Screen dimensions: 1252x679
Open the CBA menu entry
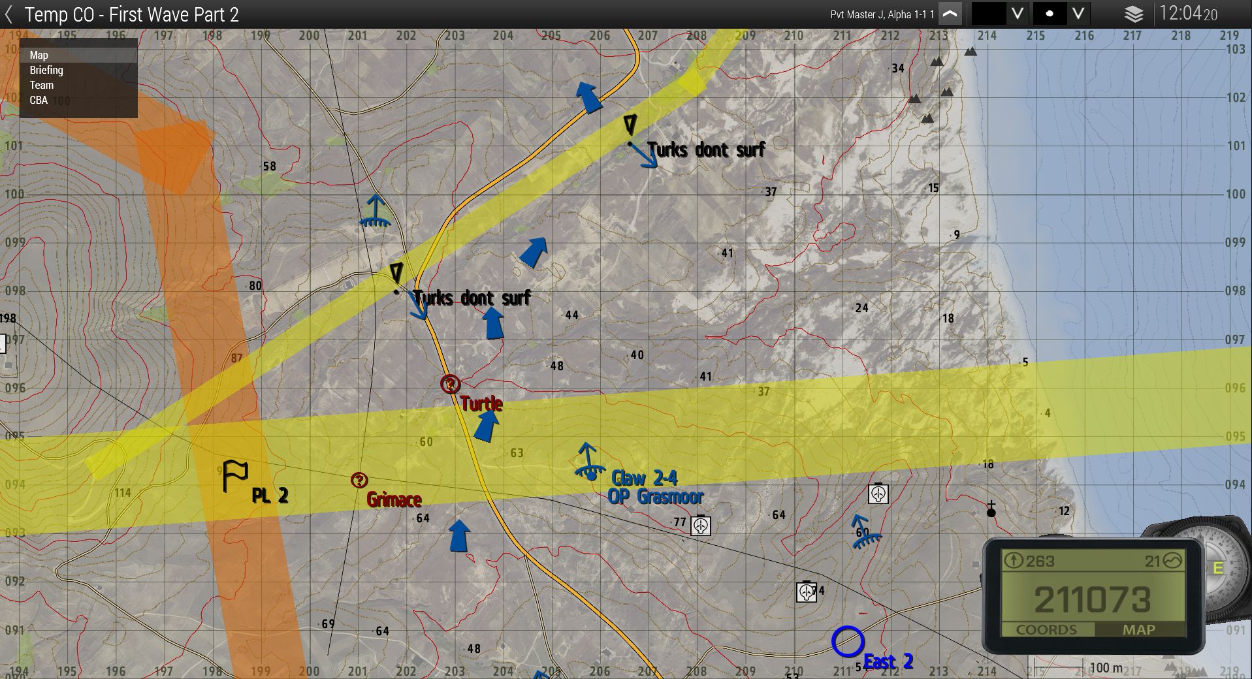(x=78, y=100)
